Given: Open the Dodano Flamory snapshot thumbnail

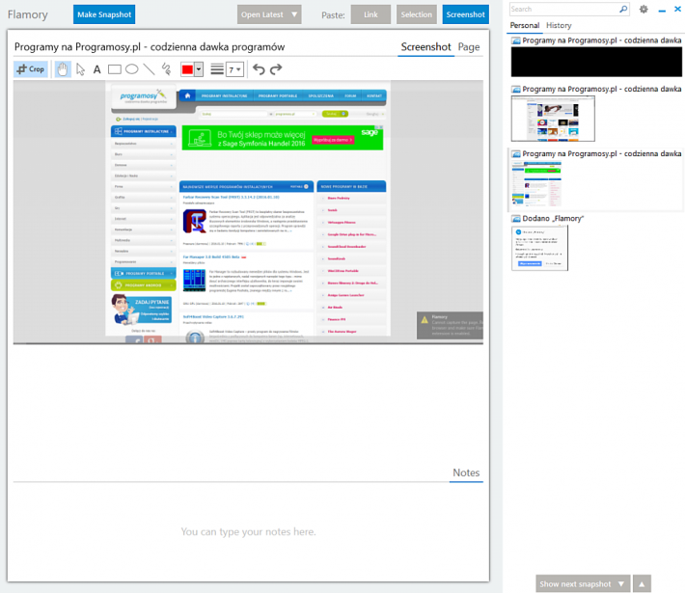Looking at the screenshot, I should (539, 248).
